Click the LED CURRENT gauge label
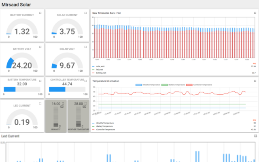This screenshot has width=259, height=162. point(22,106)
